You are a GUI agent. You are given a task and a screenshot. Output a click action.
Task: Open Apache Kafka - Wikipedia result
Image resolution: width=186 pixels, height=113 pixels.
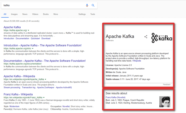[x=19, y=76]
